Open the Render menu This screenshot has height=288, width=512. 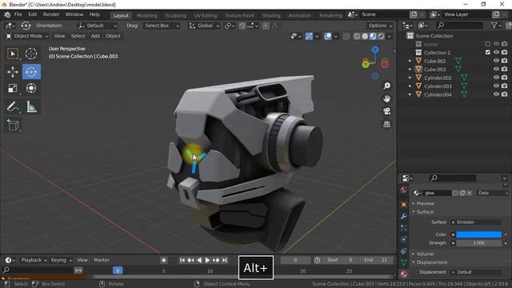(x=51, y=14)
